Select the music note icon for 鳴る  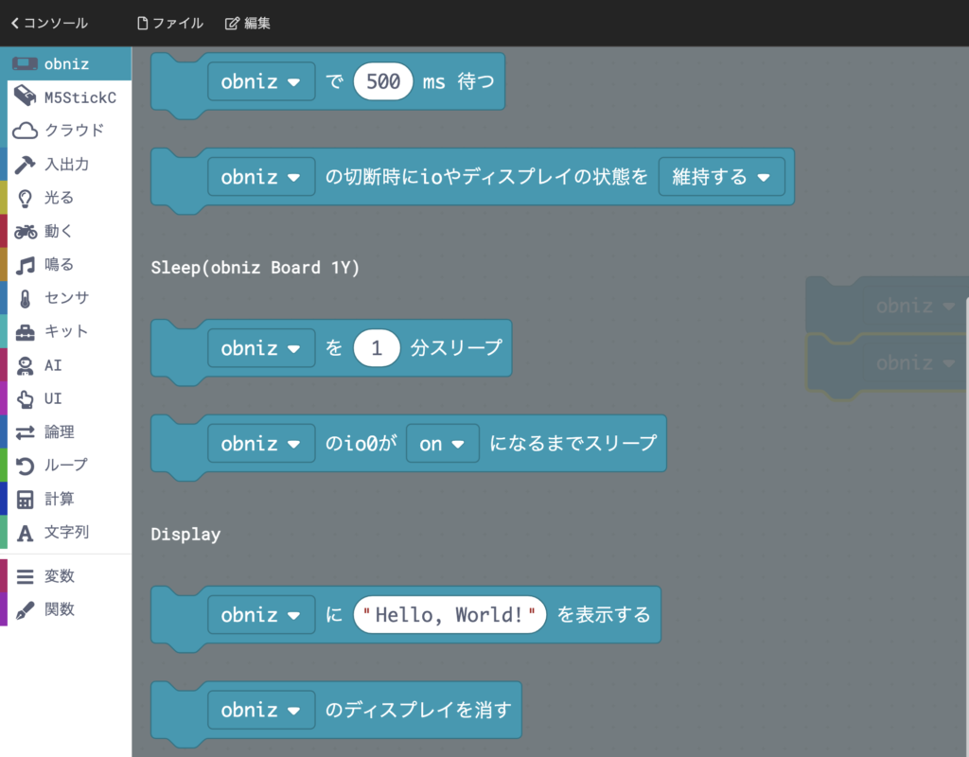point(25,266)
